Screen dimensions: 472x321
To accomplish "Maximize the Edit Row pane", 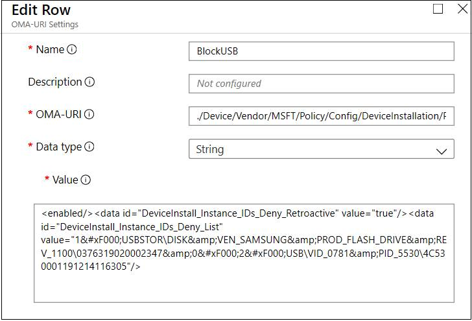I will [438, 9].
